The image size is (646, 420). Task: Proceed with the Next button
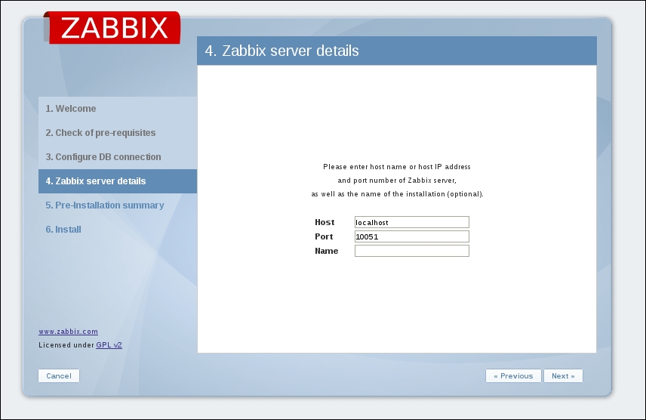563,376
